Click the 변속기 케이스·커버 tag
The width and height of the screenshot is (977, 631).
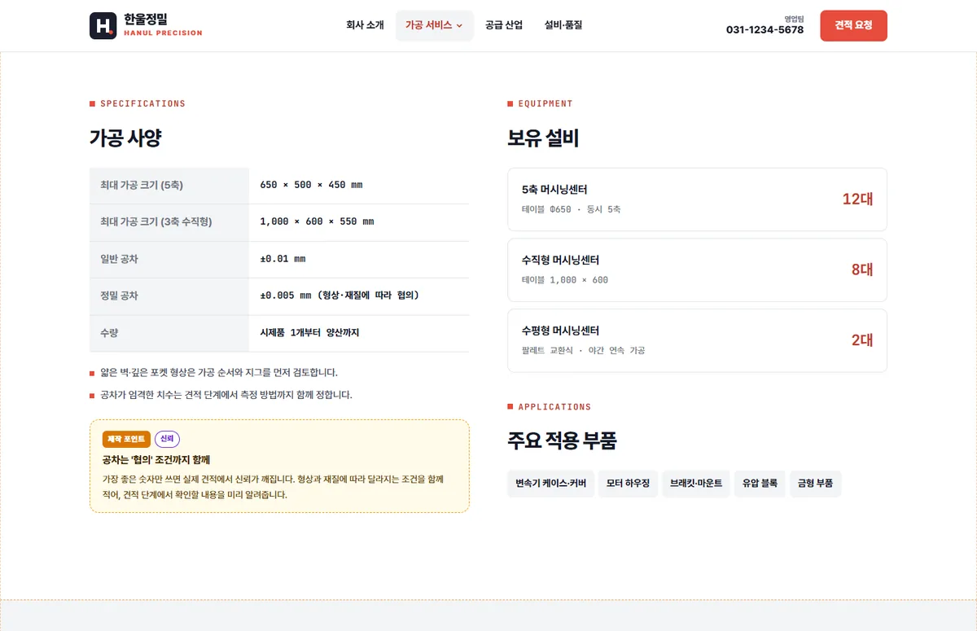(551, 484)
